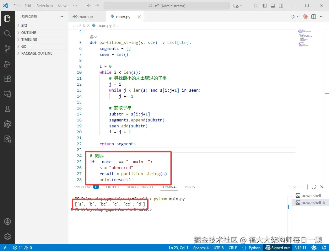329x251 pixels.
Task: Open the View menu
Action: tap(62, 6)
